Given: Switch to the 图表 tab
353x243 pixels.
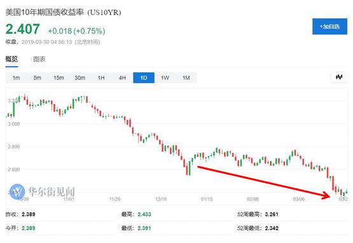Looking at the screenshot, I should 39,59.
